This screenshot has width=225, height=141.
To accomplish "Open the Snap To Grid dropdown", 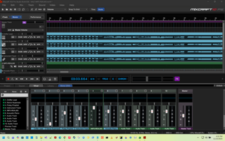I will (x=78, y=10).
